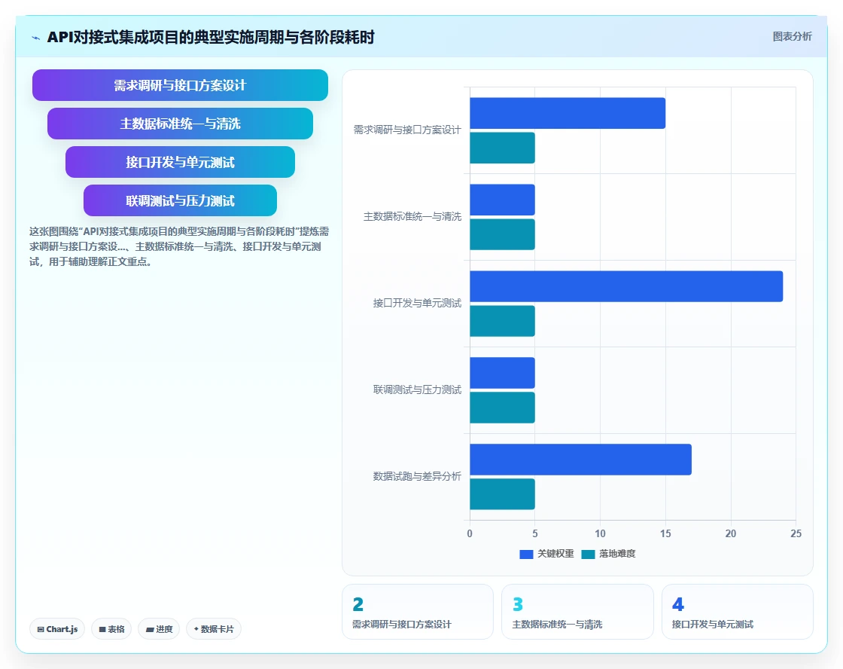Click the 图表分析 label in header
The width and height of the screenshot is (843, 669).
point(792,37)
